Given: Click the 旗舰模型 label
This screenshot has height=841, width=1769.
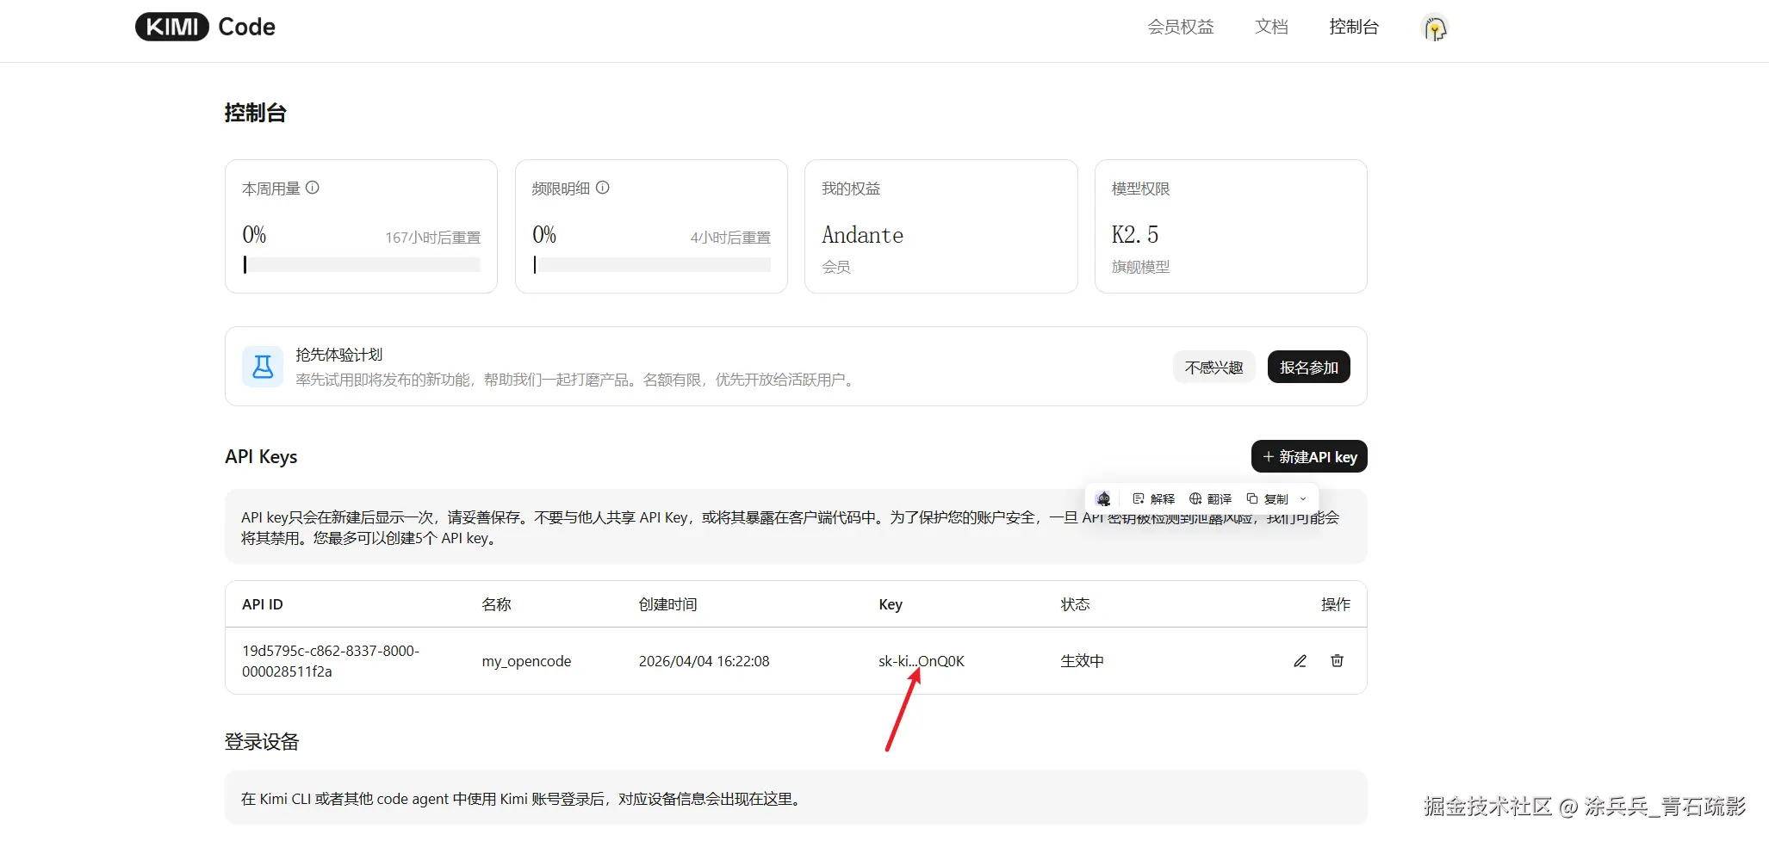Looking at the screenshot, I should coord(1140,267).
